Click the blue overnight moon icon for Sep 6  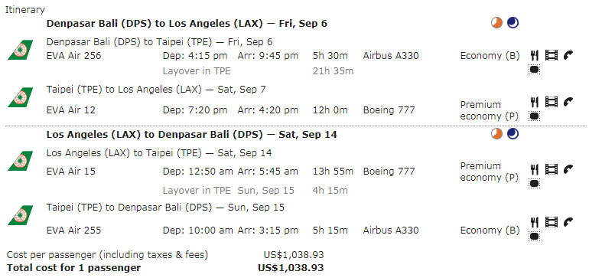(513, 23)
